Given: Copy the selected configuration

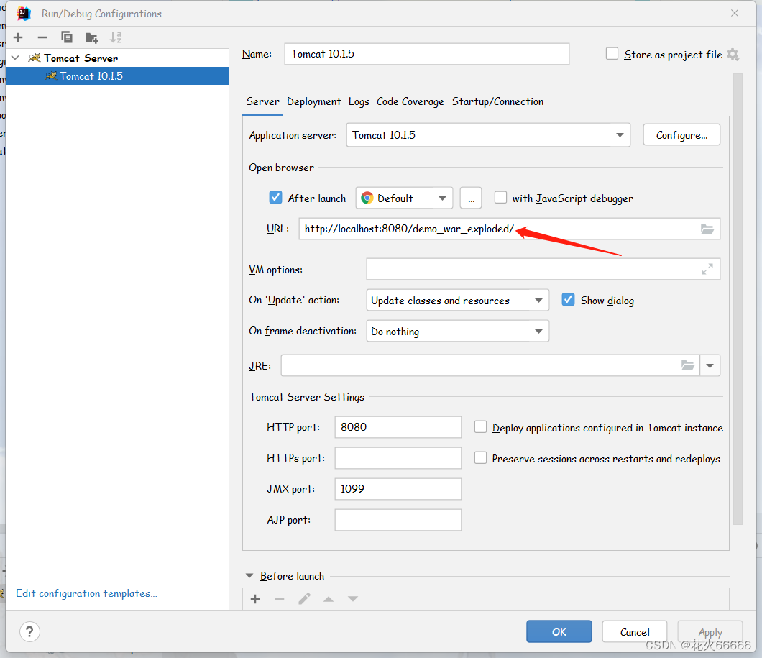Looking at the screenshot, I should click(67, 37).
